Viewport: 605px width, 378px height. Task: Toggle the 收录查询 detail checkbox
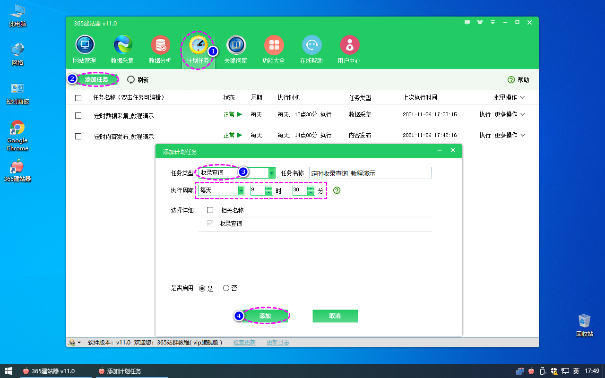(210, 223)
